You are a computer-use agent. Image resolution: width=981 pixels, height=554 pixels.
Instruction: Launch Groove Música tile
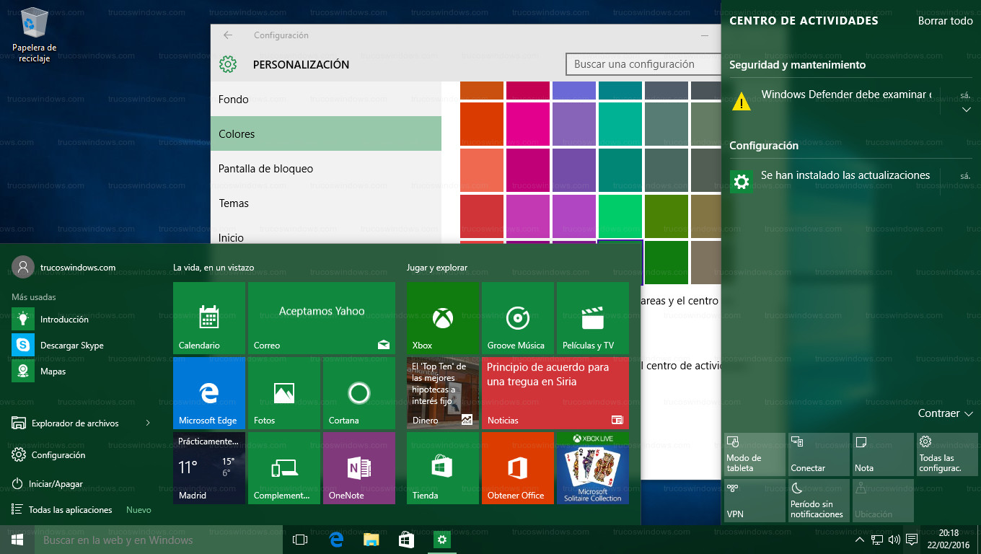point(517,318)
